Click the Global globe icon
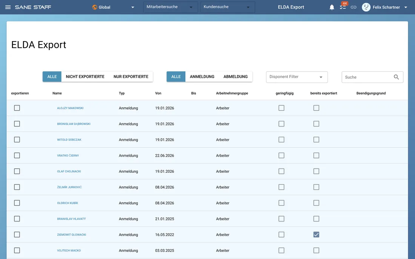Viewport: 415px width, 259px height. [94, 7]
